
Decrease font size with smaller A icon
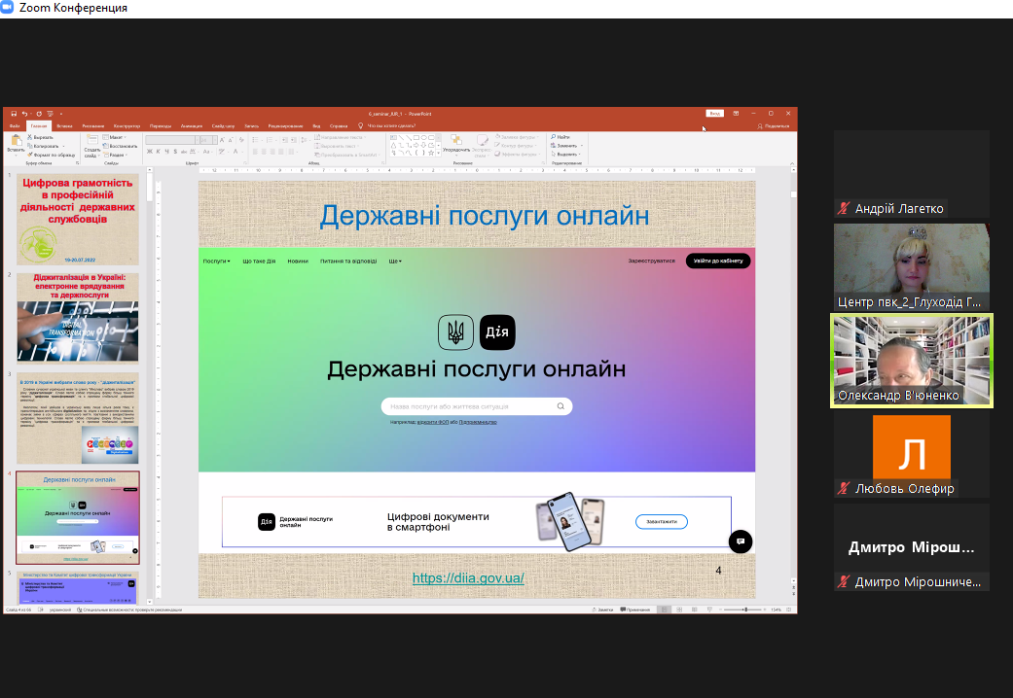231,139
